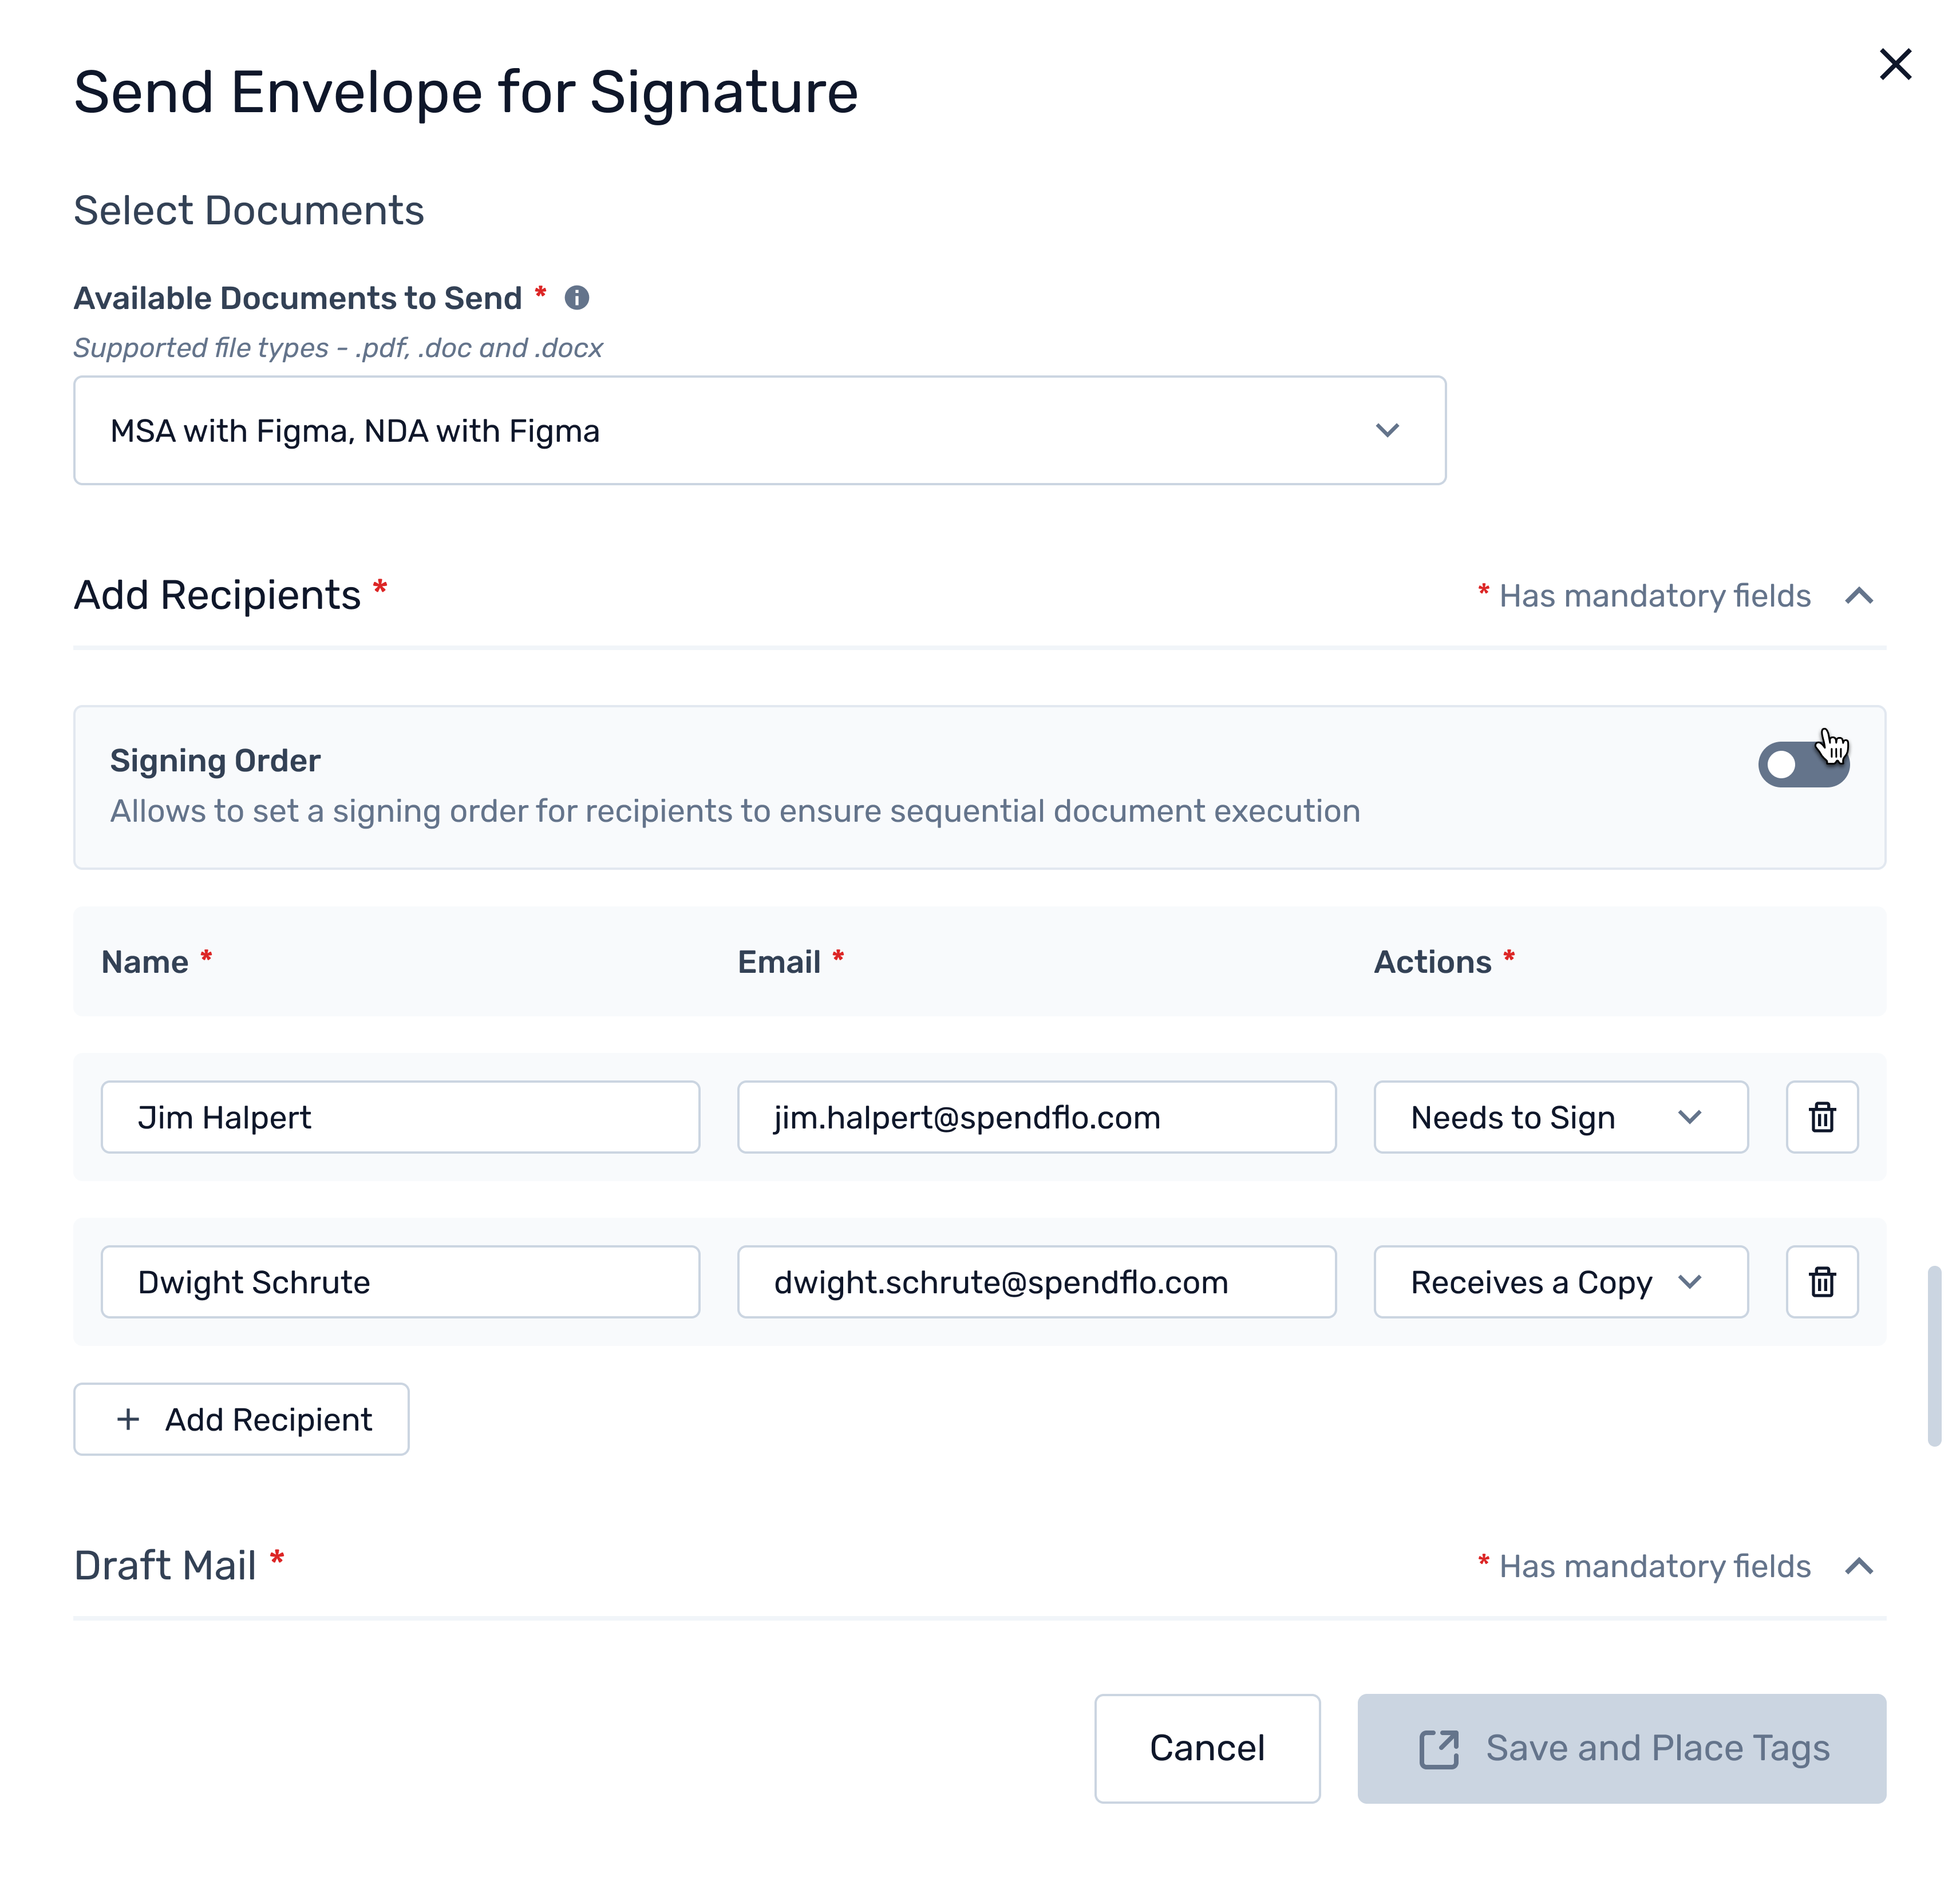Click the dialog's vertical scrollbar thumb

coord(1934,1355)
